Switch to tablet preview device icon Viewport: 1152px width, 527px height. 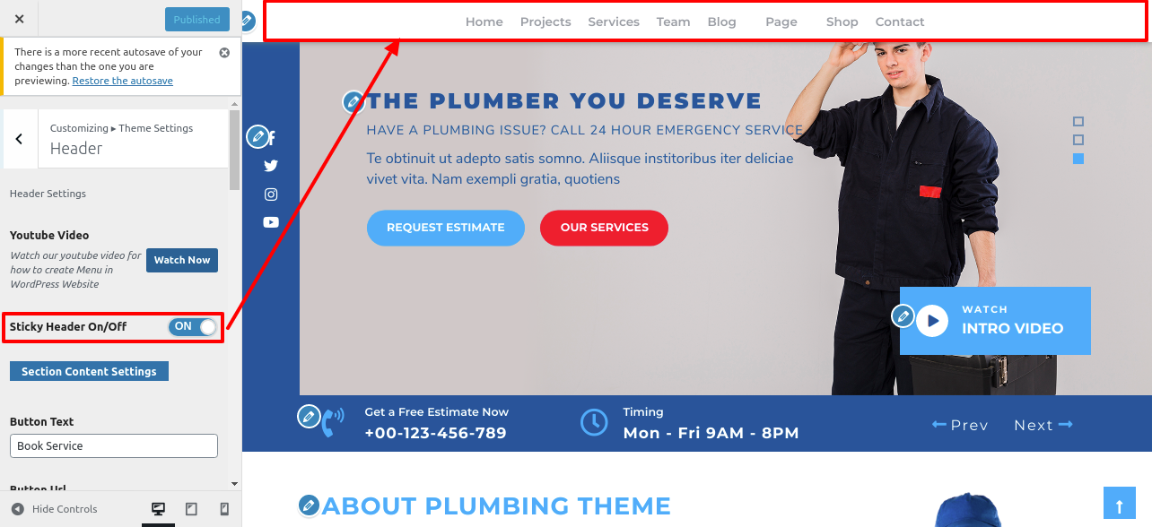[x=191, y=509]
